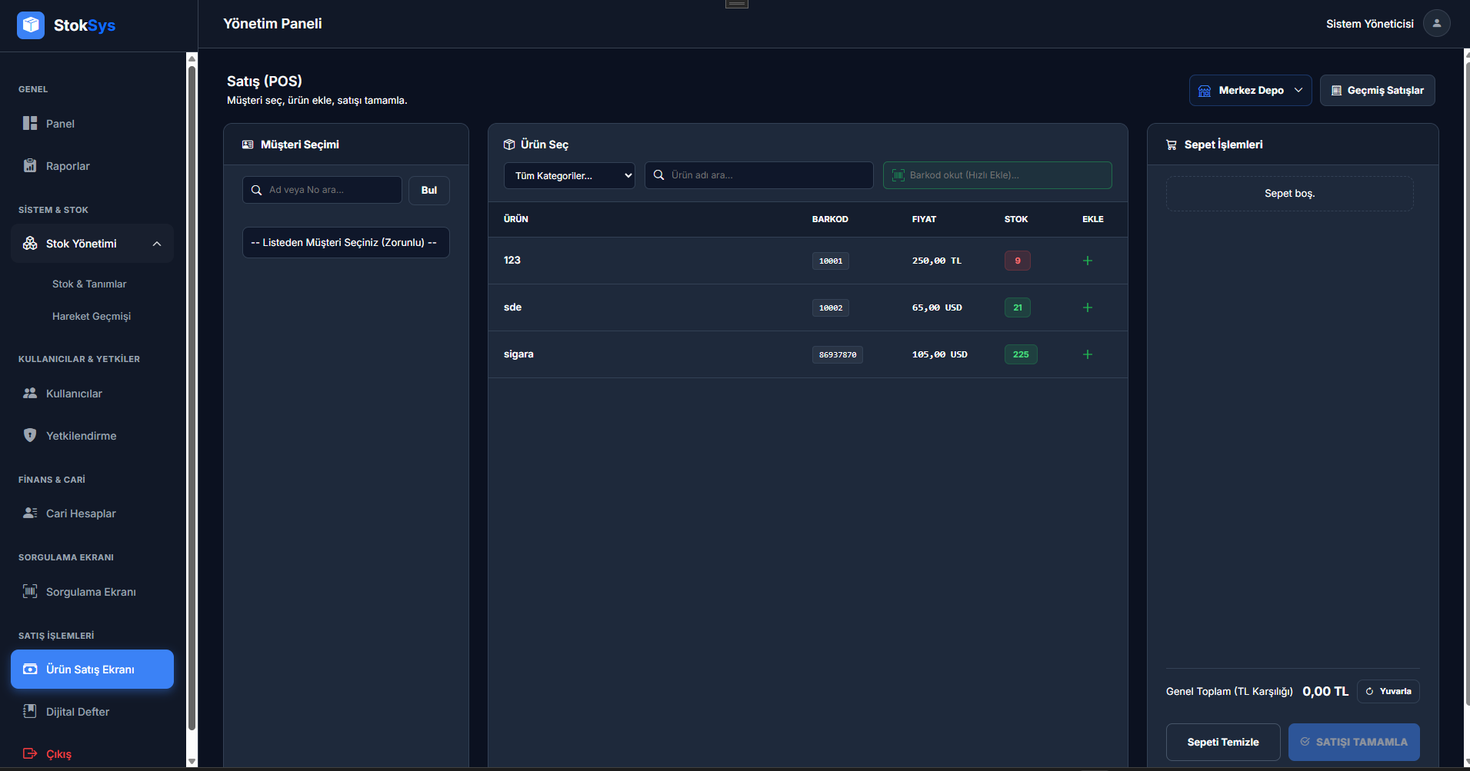Screen dimensions: 1470x771
Task: Log out using Çıkış in sidebar
Action: [x=58, y=754]
